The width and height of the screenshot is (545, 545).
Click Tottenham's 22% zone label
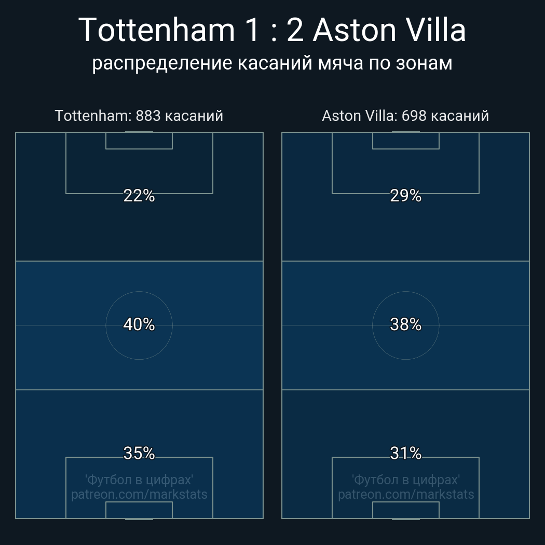pyautogui.click(x=139, y=196)
